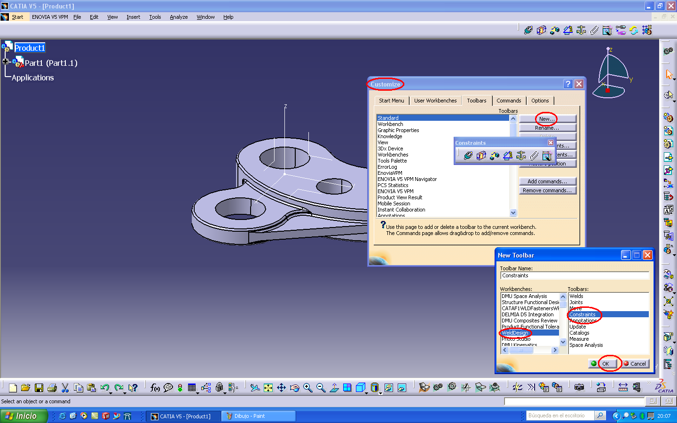Click the Cut scissors icon
Viewport: 677px width, 423px height.
point(65,388)
